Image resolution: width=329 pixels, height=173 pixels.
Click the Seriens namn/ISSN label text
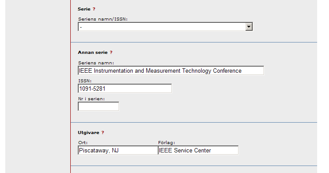103,19
